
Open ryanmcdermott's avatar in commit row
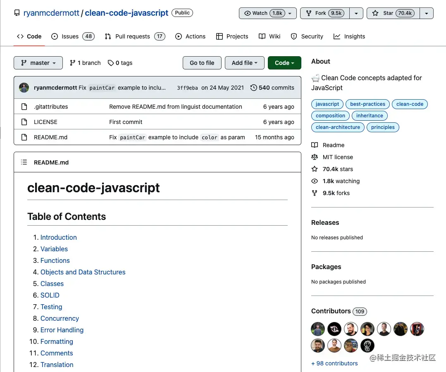click(24, 88)
